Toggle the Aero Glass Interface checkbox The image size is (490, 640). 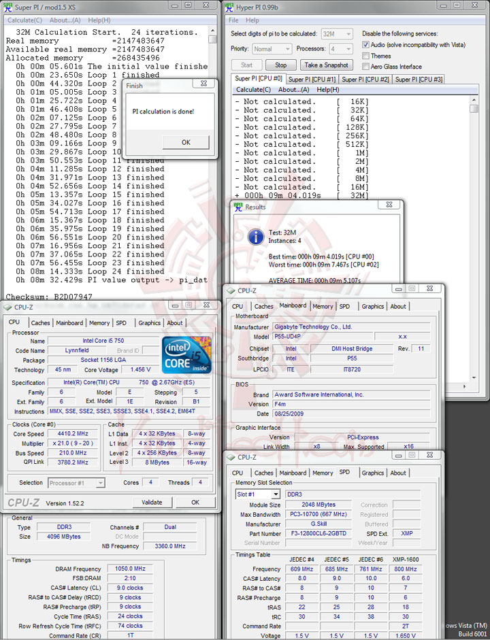point(365,67)
